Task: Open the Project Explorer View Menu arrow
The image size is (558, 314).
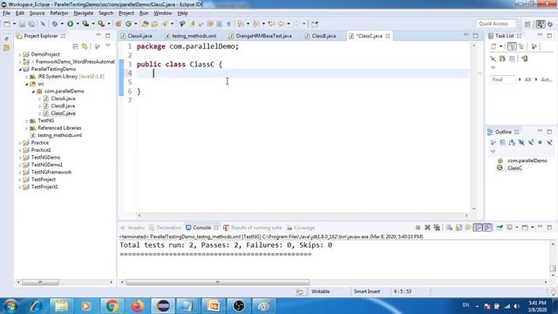Action: pos(108,46)
